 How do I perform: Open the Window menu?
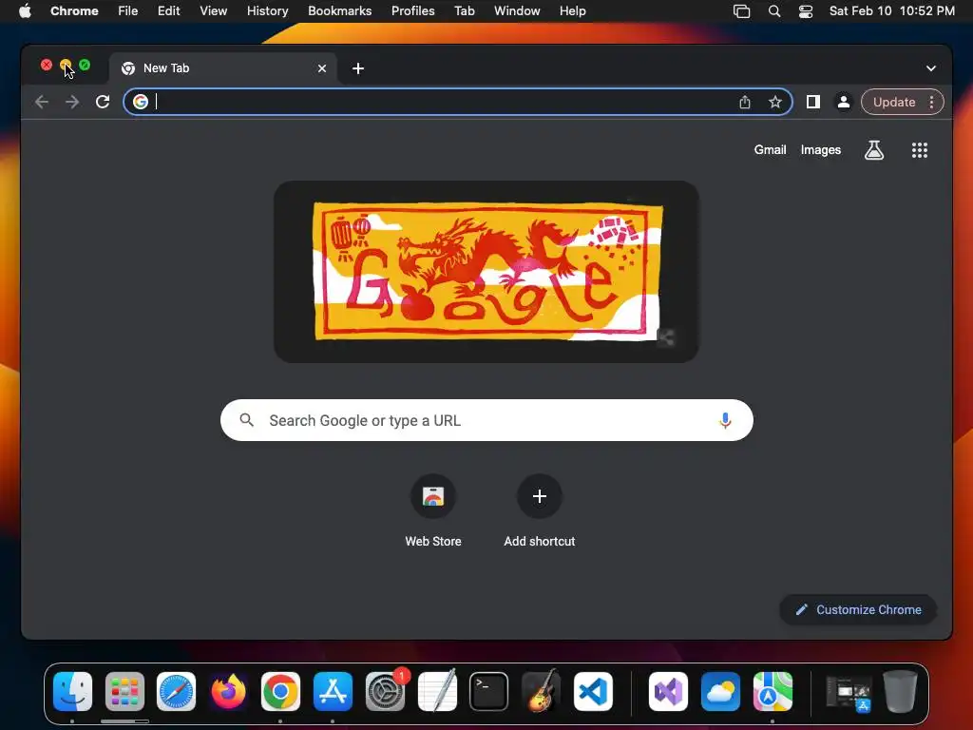click(517, 10)
